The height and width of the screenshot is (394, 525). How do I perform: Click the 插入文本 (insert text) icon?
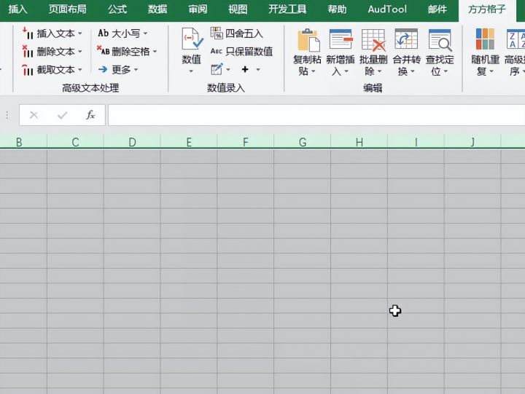pos(28,34)
